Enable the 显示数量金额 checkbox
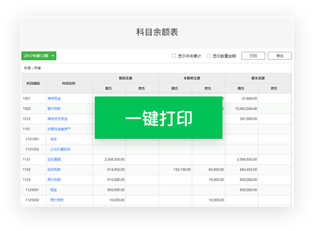 [208, 56]
